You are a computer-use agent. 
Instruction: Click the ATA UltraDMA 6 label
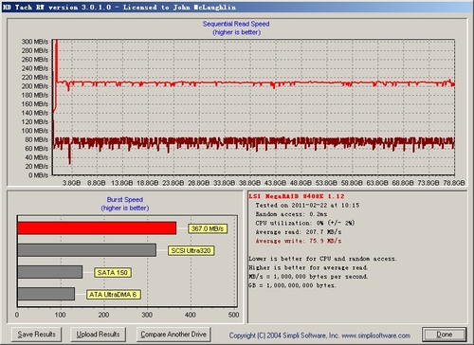tap(113, 295)
